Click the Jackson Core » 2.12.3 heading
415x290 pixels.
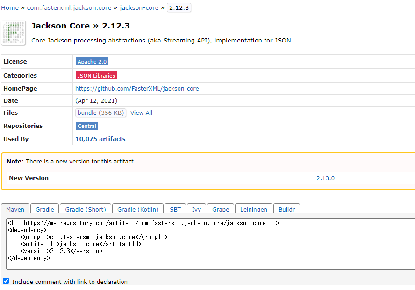[80, 26]
